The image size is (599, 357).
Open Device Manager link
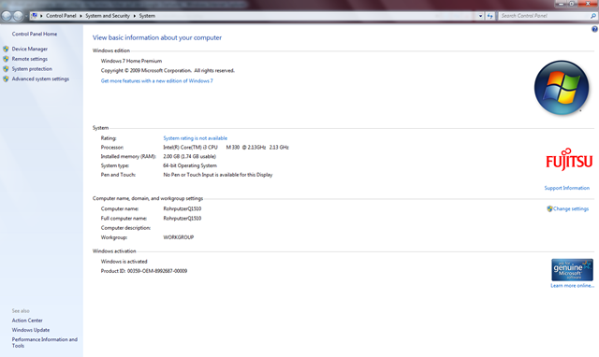[29, 49]
